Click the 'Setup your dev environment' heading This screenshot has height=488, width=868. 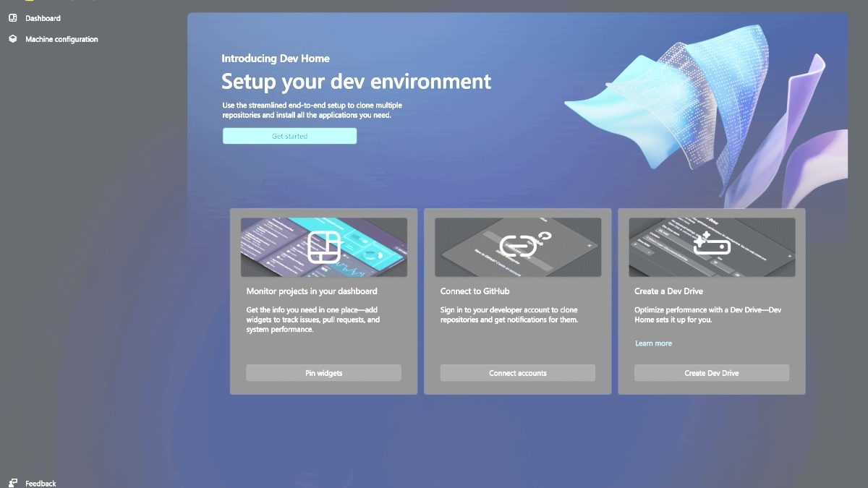(356, 81)
